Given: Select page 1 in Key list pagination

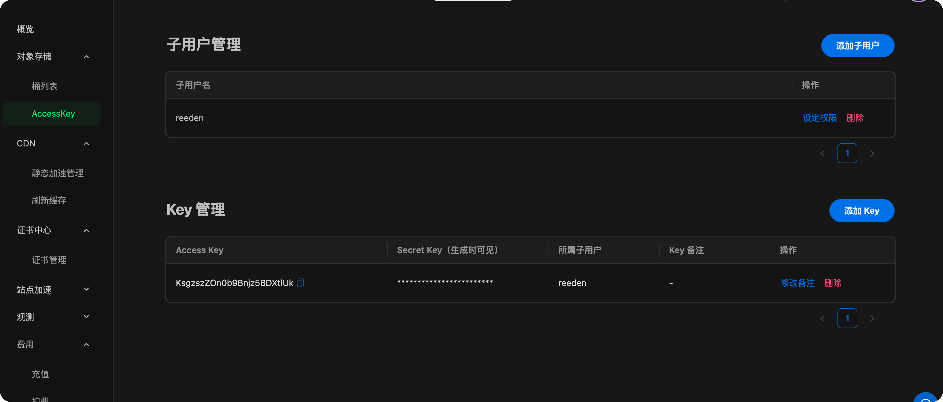Looking at the screenshot, I should (847, 318).
